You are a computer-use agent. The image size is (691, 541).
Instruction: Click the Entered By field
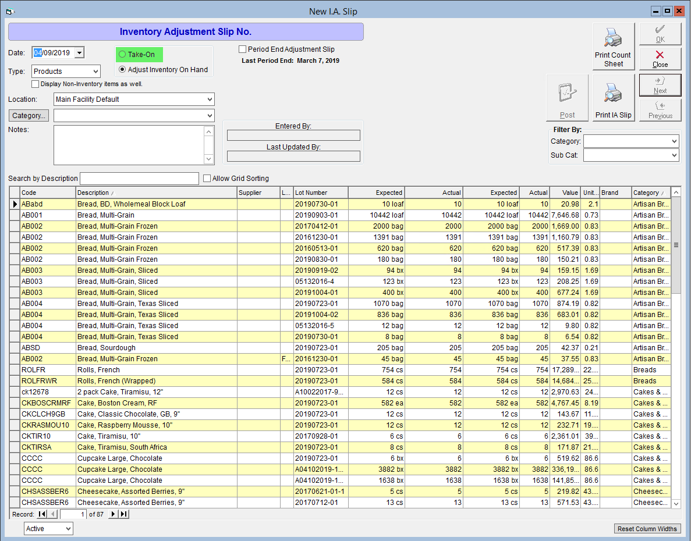pyautogui.click(x=293, y=135)
